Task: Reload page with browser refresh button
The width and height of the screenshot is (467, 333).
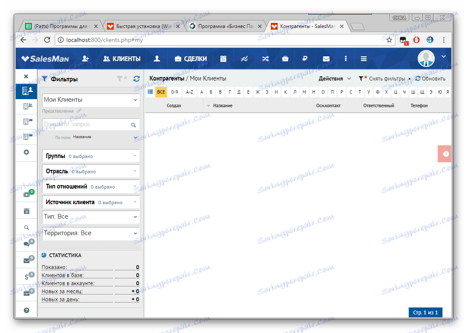Action: (x=47, y=40)
